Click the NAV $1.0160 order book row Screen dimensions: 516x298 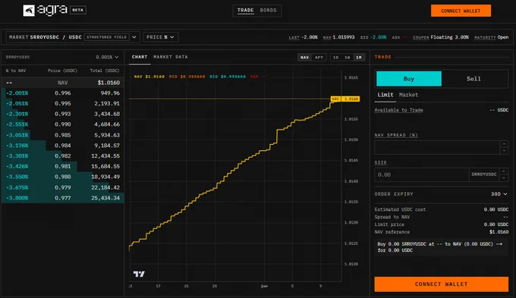[x=62, y=83]
